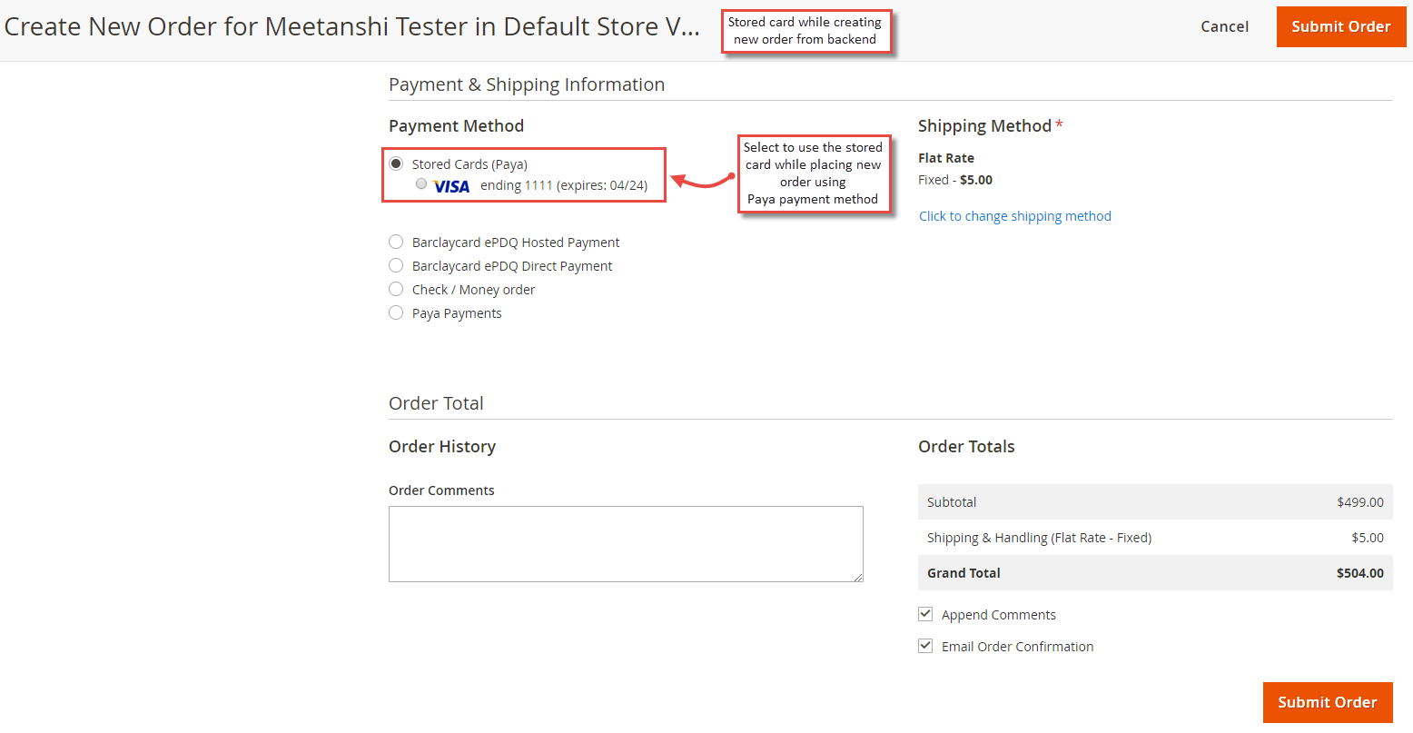Image resolution: width=1413 pixels, height=733 pixels.
Task: Click the top Submit Order button
Action: [x=1341, y=26]
